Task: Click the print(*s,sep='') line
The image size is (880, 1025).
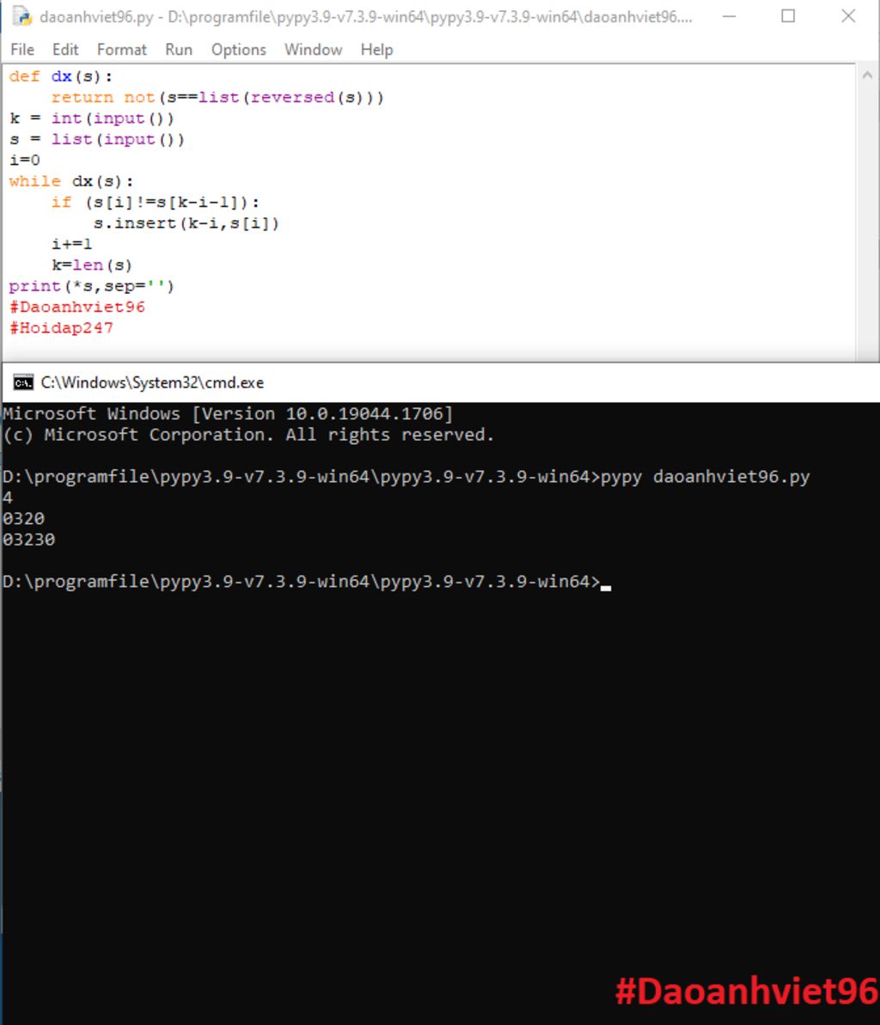Action: (92, 285)
